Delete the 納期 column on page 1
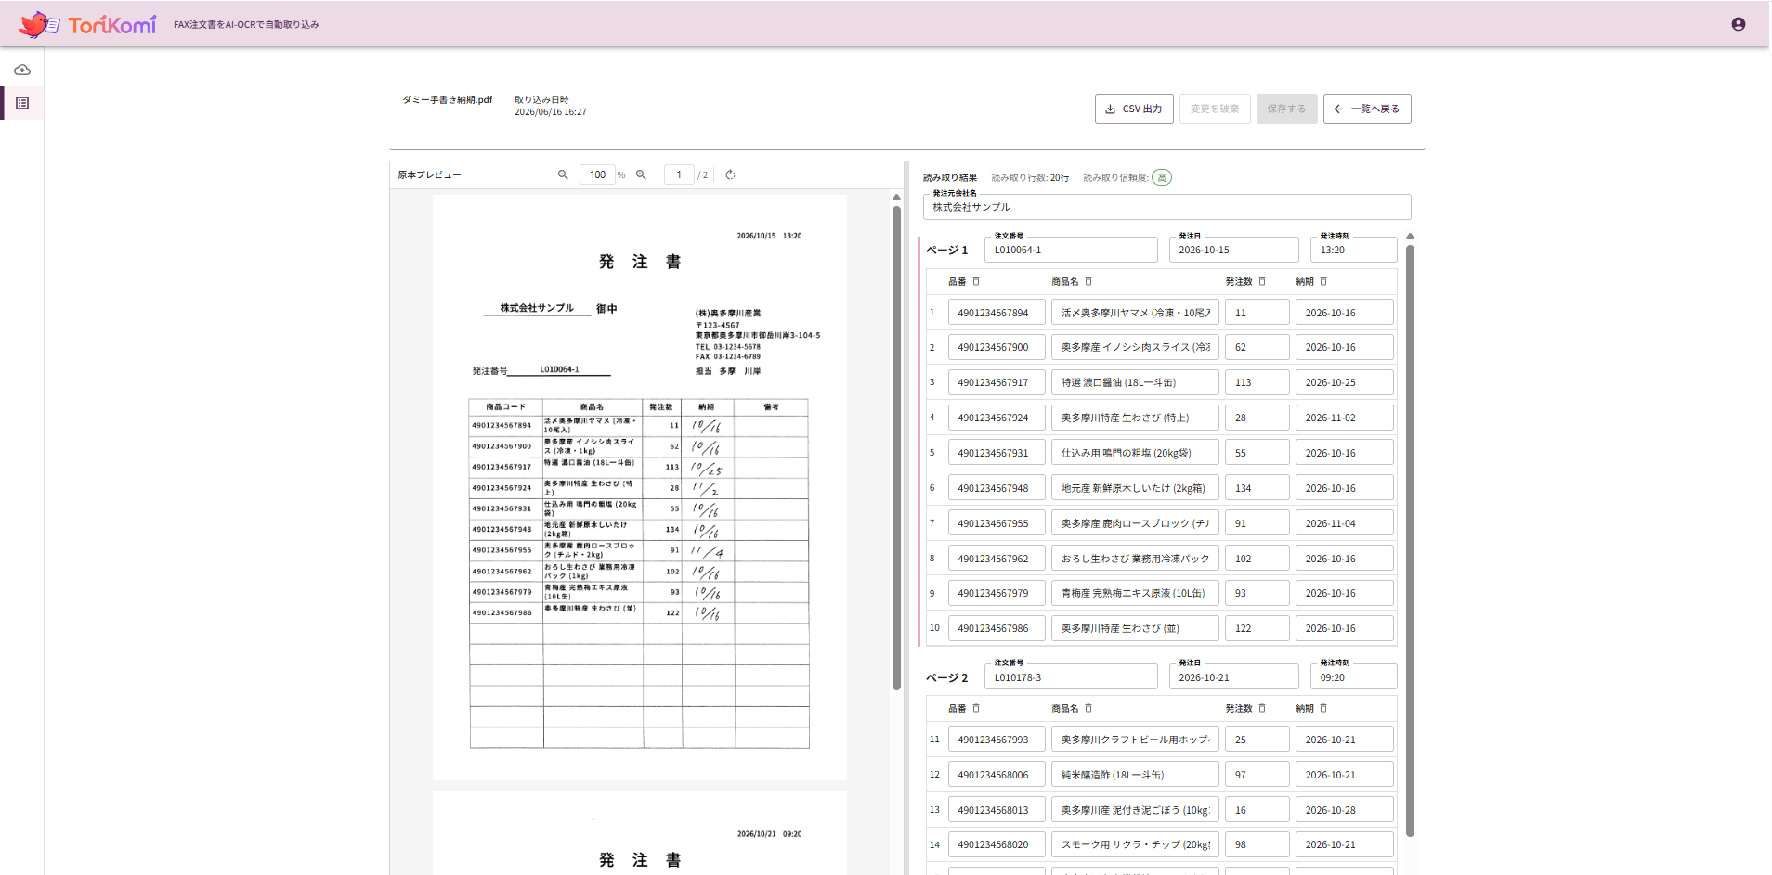The width and height of the screenshot is (1772, 875). (x=1323, y=281)
